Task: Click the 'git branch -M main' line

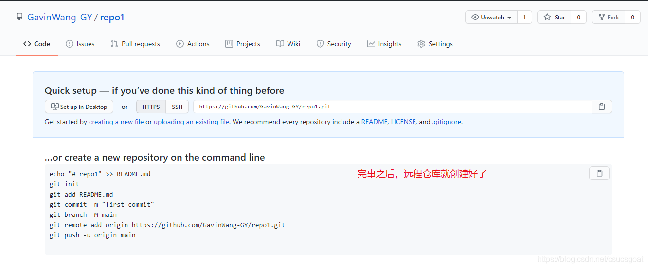Action: [83, 214]
